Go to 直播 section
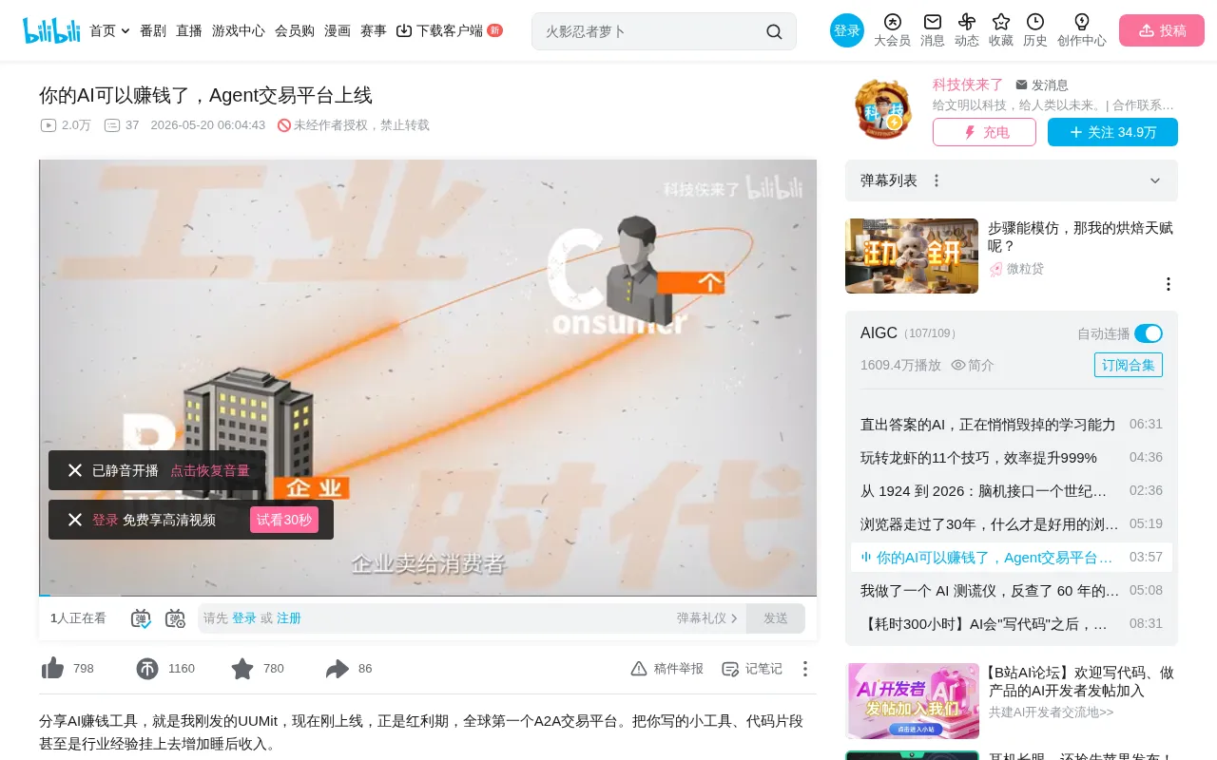The height and width of the screenshot is (760, 1217). 189,30
